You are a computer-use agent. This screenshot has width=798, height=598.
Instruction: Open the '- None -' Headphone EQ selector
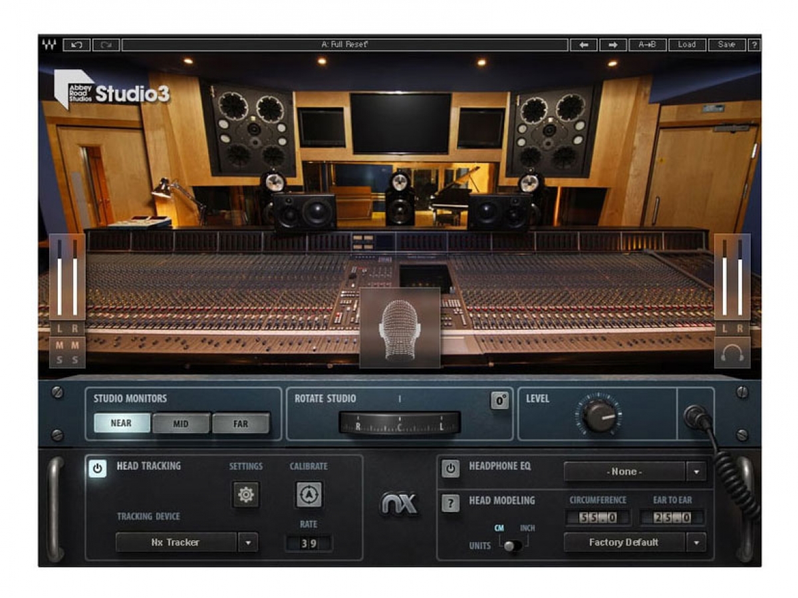(x=624, y=472)
